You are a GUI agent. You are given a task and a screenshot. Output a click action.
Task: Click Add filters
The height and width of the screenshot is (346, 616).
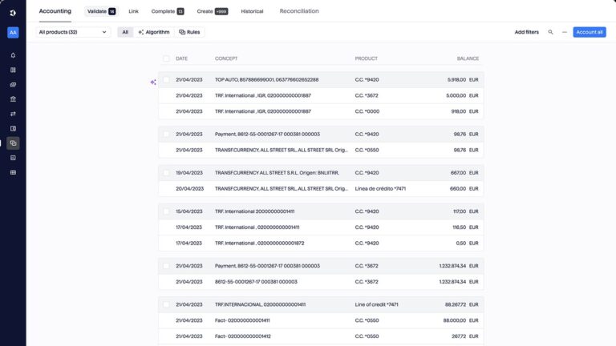point(526,32)
